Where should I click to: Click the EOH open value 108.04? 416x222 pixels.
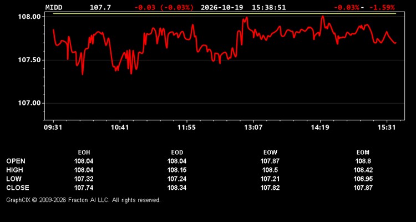point(84,161)
